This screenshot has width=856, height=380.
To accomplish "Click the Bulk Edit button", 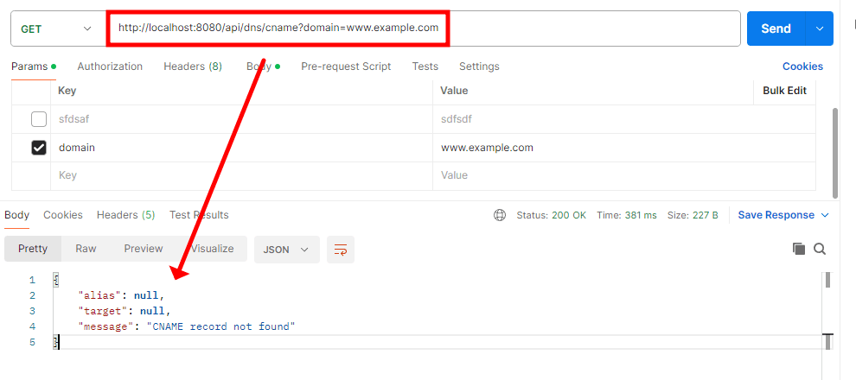I will click(x=784, y=91).
